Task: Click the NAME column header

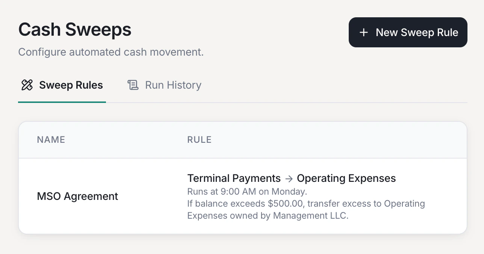Action: tap(51, 139)
